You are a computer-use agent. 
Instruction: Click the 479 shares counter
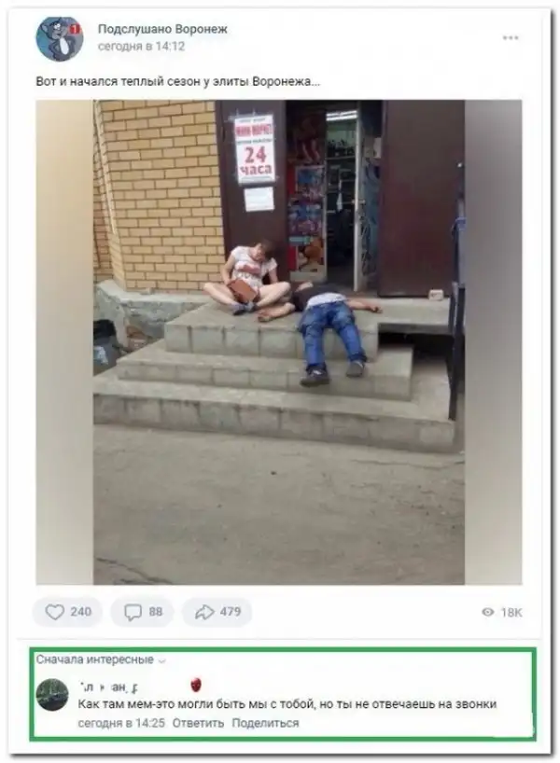point(231,612)
